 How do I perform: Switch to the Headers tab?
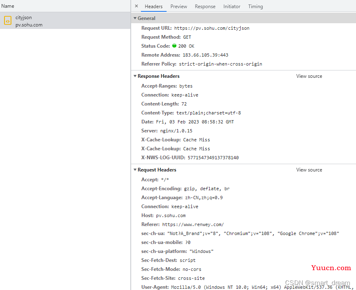point(154,7)
